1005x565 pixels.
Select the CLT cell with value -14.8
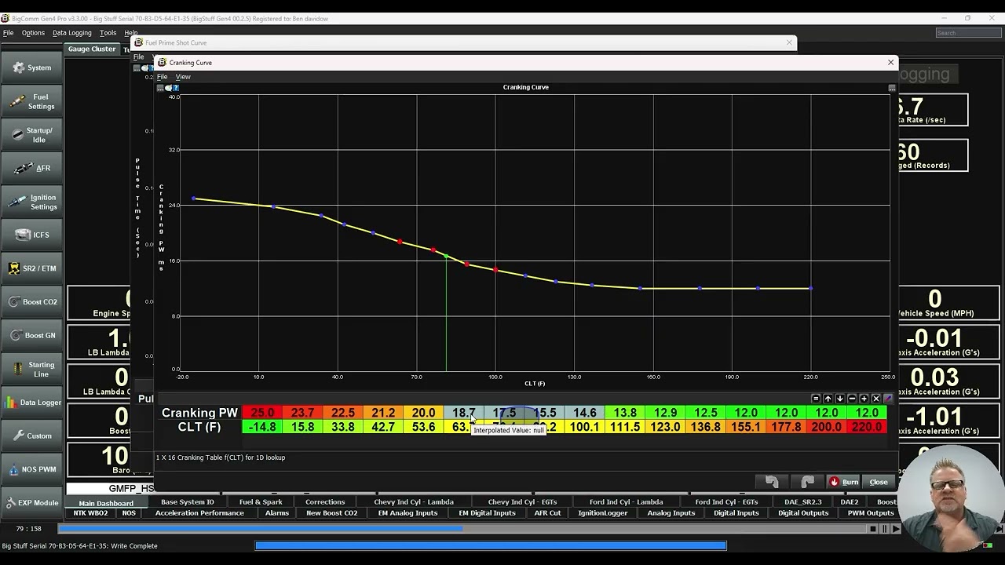[262, 427]
